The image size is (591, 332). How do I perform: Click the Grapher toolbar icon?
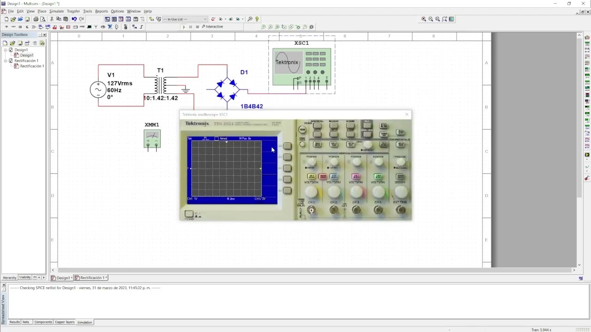coord(128,19)
